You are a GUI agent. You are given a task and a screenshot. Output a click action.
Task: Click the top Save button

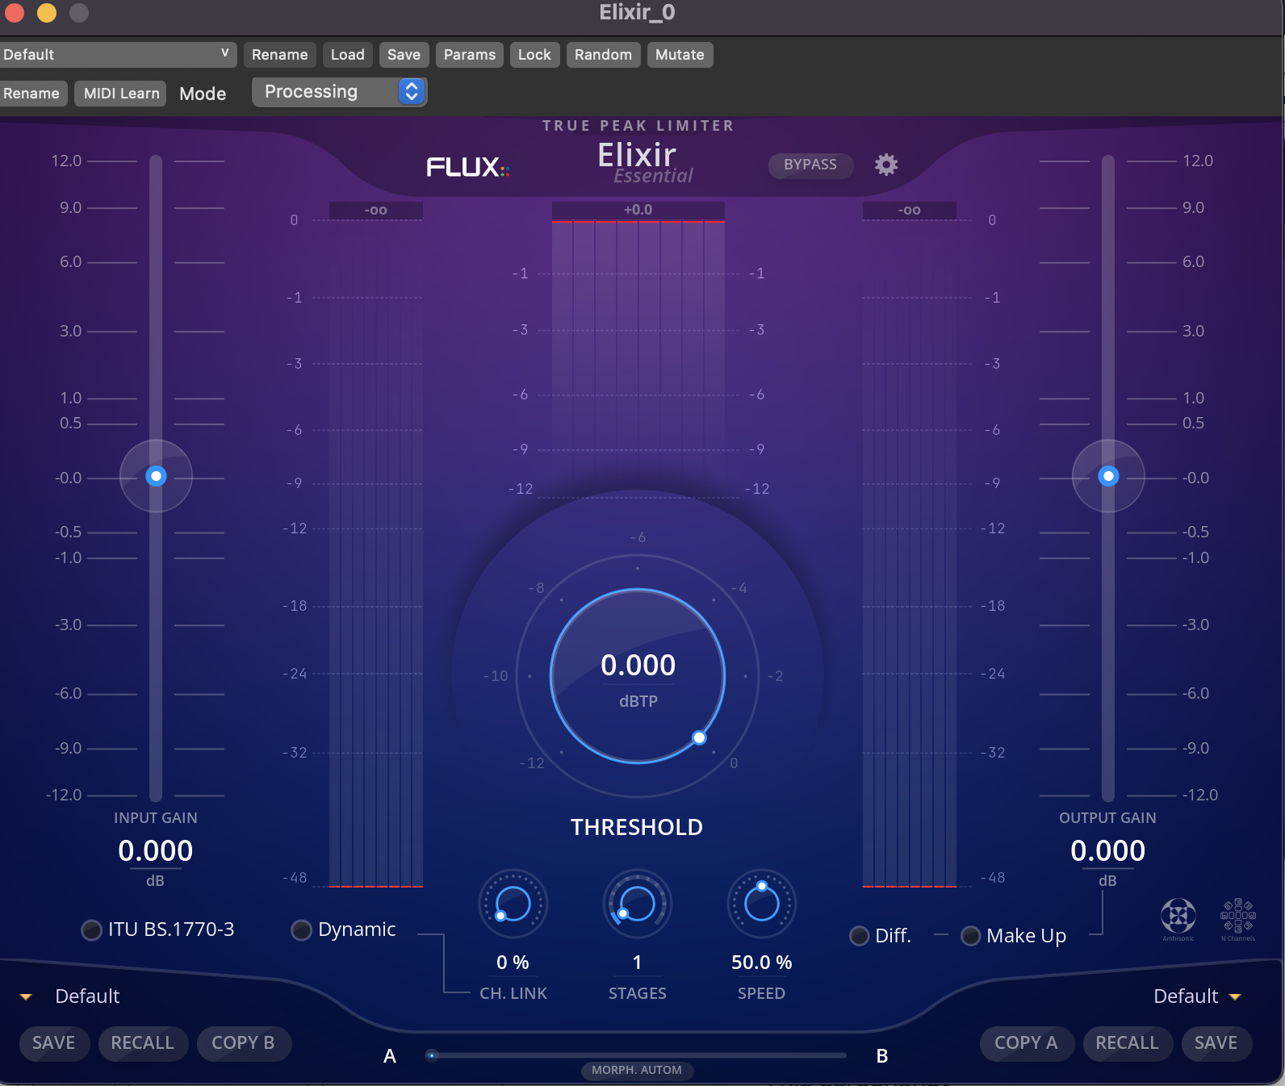(404, 55)
